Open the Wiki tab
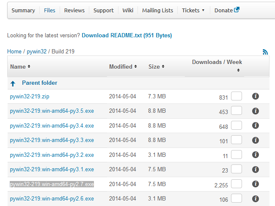This screenshot has height=206, width=275. [128, 10]
